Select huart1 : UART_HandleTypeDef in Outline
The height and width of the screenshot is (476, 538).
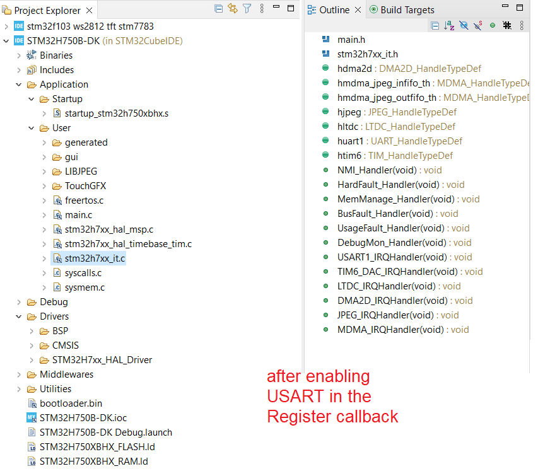coord(400,141)
